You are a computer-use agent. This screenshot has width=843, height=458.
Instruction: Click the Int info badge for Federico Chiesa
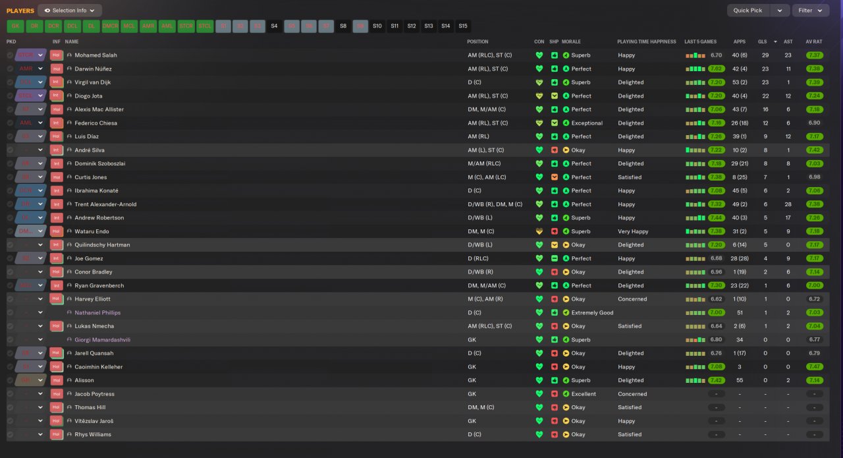pyautogui.click(x=56, y=123)
